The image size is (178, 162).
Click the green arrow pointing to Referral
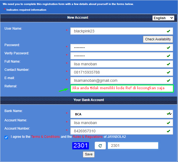tap(63, 90)
